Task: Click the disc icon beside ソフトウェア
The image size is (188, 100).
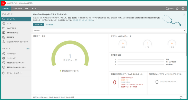Action: tap(4, 54)
